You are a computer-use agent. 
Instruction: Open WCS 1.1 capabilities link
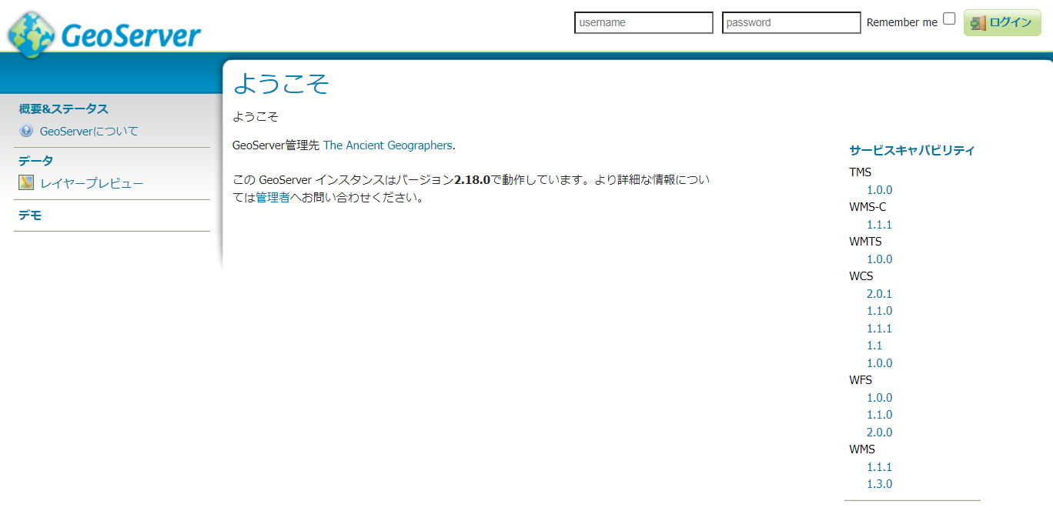point(874,346)
